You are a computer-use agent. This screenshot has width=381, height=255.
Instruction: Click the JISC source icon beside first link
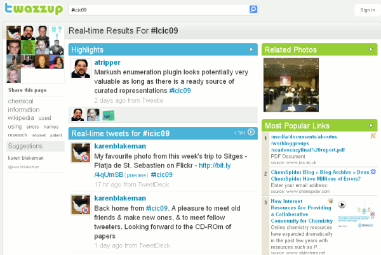(373, 136)
